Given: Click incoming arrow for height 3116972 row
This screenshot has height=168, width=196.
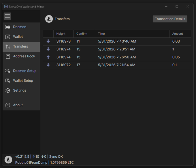Looking at the screenshot, I should point(48,65).
